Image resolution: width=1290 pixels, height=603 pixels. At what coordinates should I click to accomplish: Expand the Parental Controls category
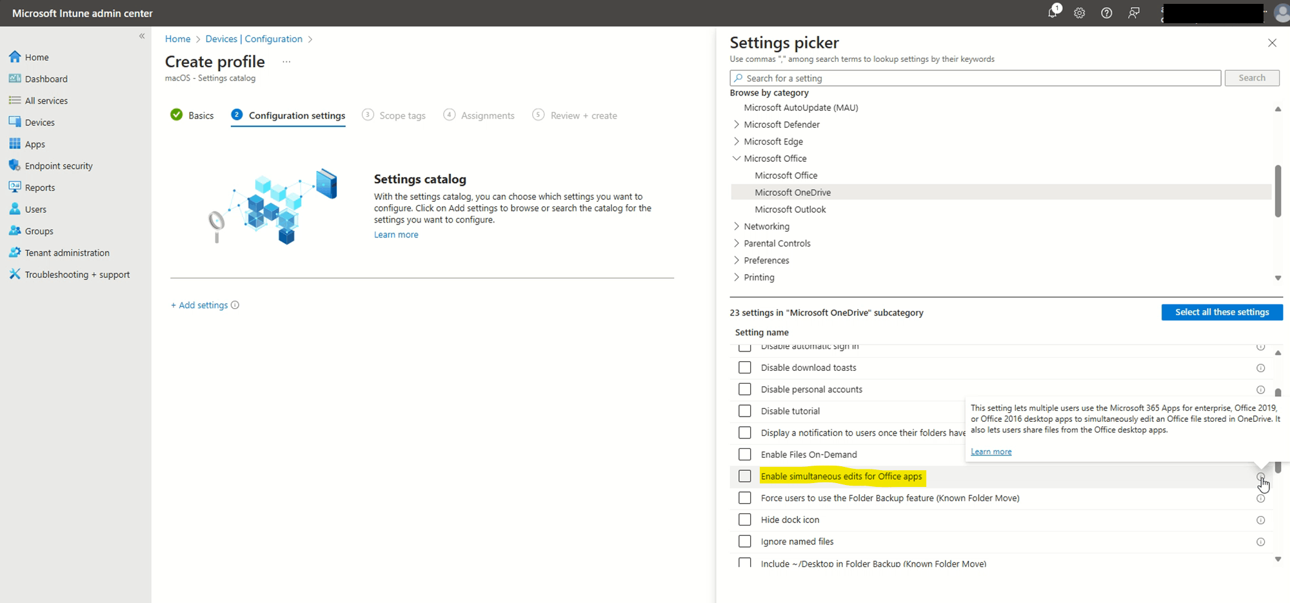point(737,243)
